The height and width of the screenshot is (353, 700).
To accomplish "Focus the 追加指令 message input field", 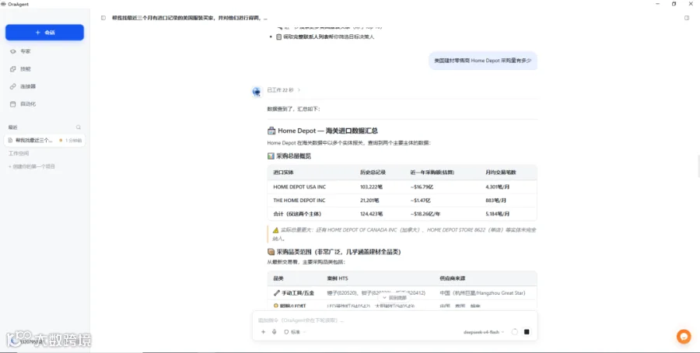I will pyautogui.click(x=394, y=320).
